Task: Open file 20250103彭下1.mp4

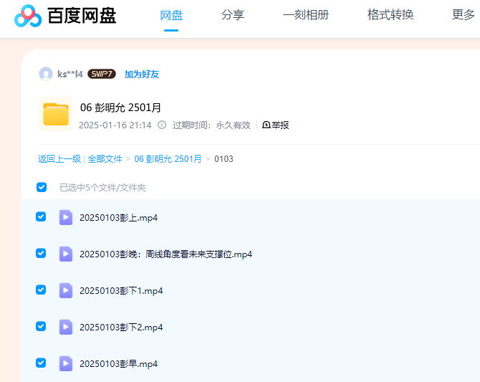Action: click(x=121, y=291)
